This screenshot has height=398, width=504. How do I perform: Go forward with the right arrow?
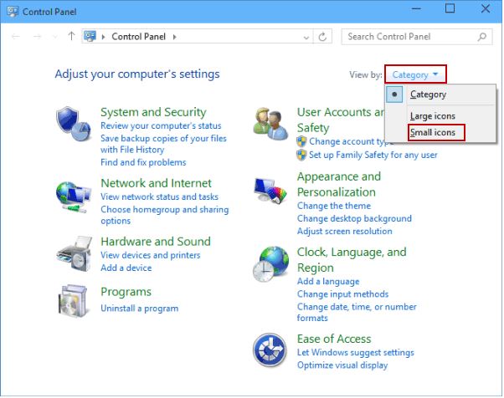pos(38,37)
